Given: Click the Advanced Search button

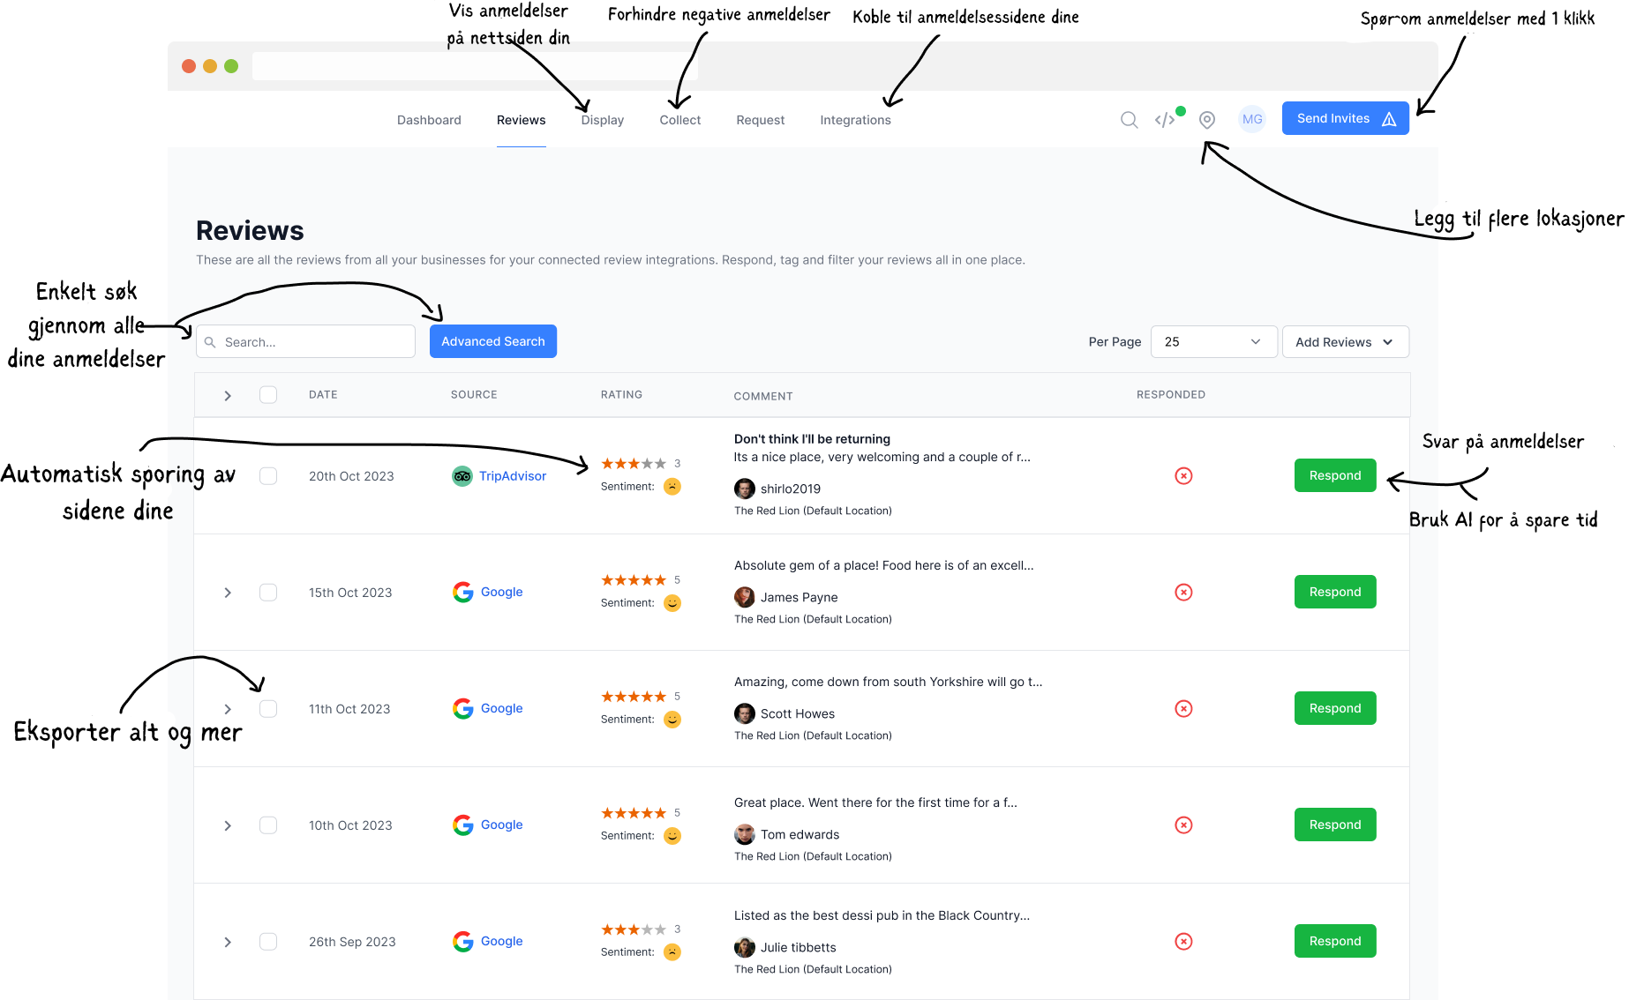Looking at the screenshot, I should pyautogui.click(x=493, y=341).
